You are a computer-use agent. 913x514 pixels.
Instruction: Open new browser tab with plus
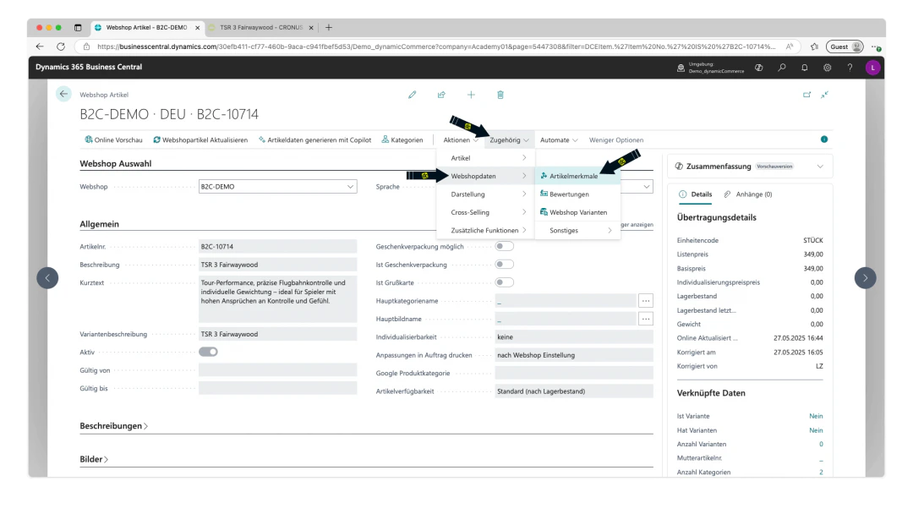point(329,27)
